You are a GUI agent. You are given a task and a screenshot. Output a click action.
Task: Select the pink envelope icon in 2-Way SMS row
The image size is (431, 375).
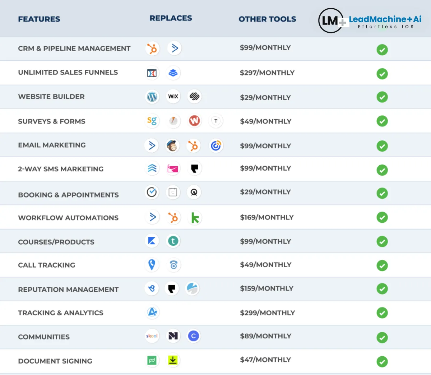point(173,168)
